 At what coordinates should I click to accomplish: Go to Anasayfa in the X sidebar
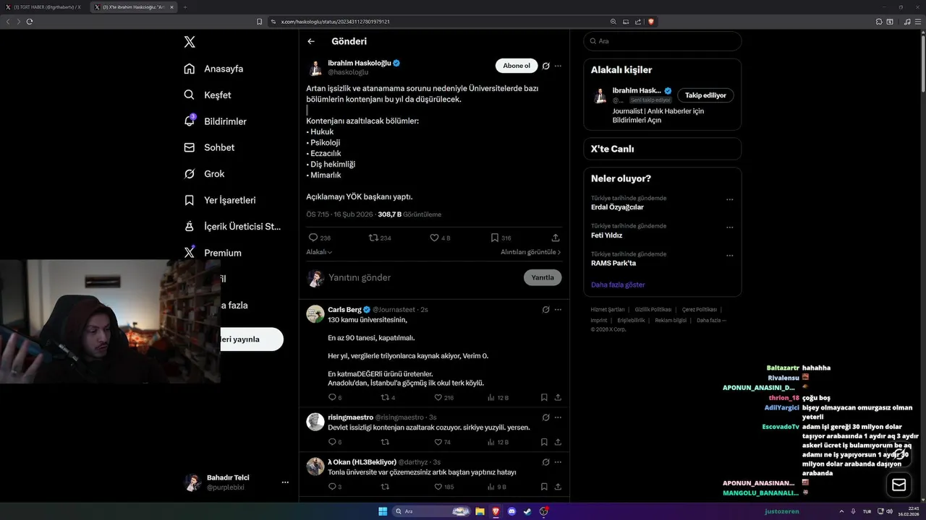[213, 69]
